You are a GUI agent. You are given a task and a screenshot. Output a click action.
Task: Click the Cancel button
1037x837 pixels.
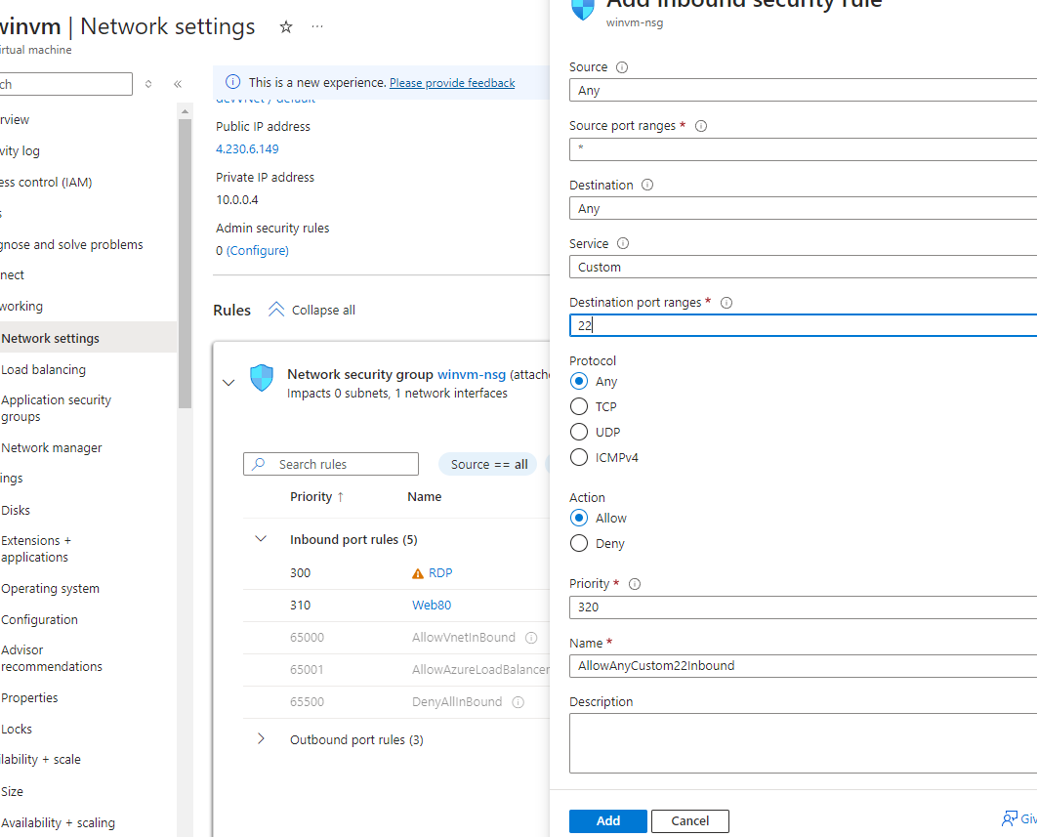(x=689, y=821)
